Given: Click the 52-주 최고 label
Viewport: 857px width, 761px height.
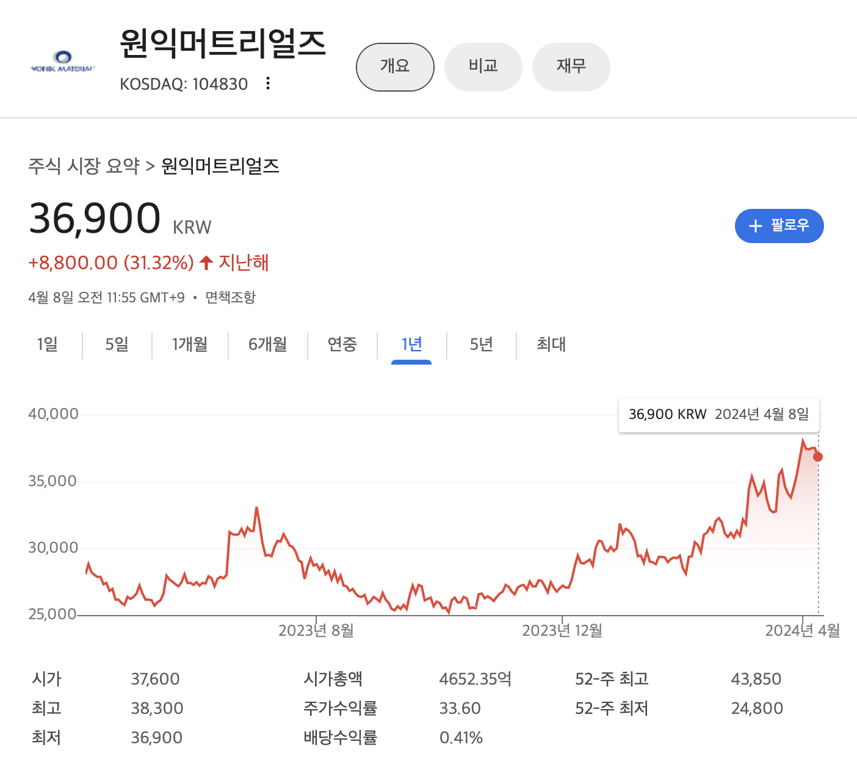Looking at the screenshot, I should (612, 679).
